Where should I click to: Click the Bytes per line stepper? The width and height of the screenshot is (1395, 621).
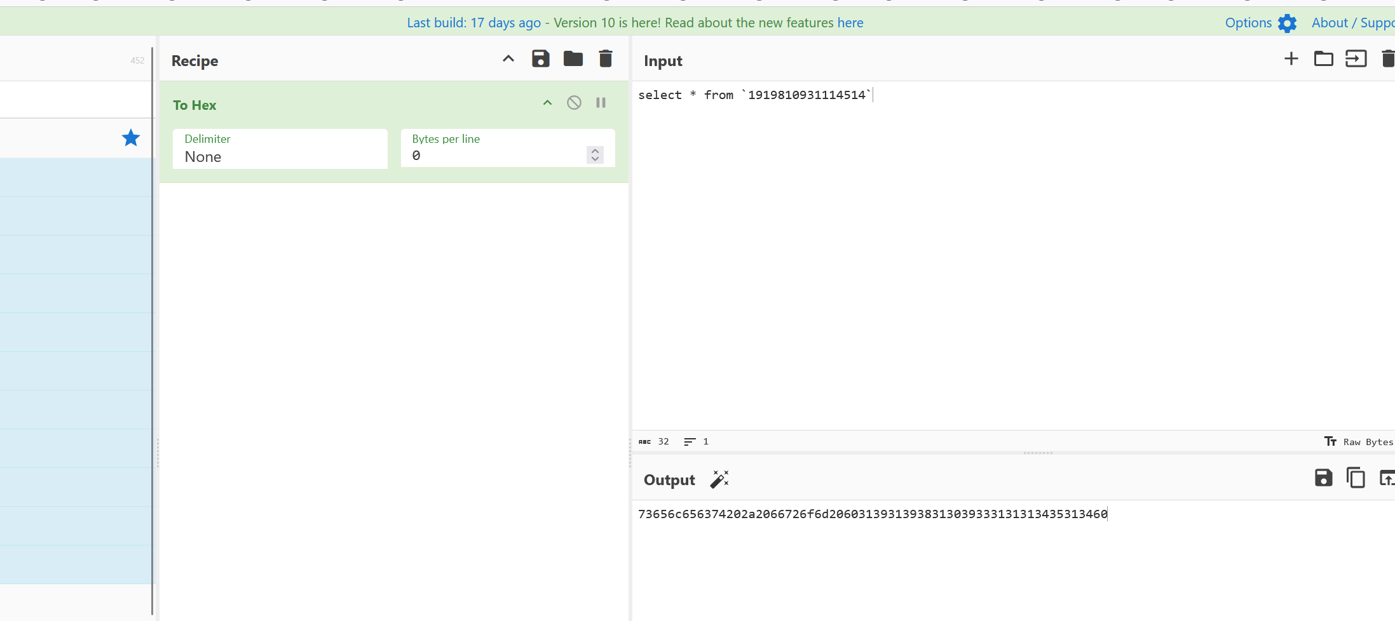(x=595, y=155)
